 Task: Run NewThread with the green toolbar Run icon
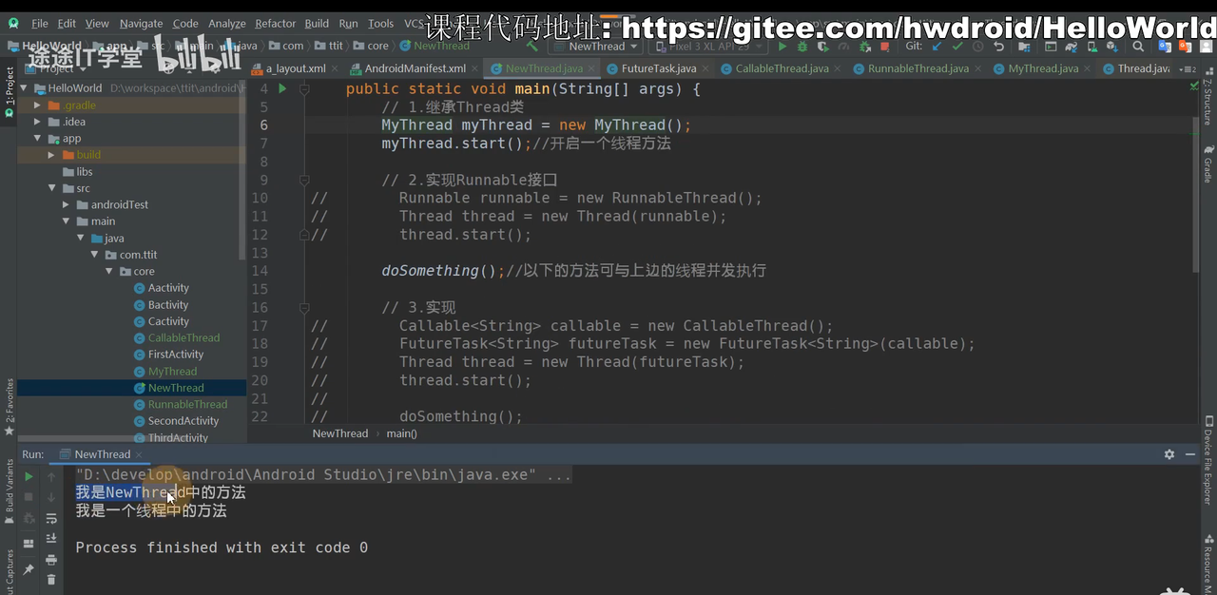click(782, 46)
